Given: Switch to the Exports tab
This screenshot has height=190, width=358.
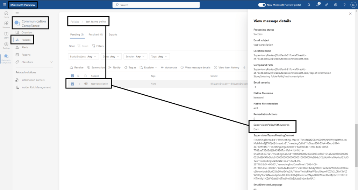Looking at the screenshot, I should coord(113,35).
